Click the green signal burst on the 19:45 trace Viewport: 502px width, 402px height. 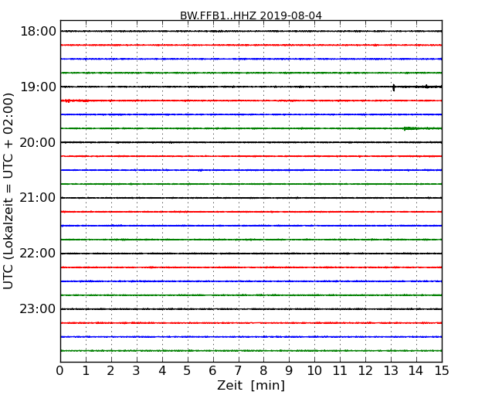tap(410, 128)
